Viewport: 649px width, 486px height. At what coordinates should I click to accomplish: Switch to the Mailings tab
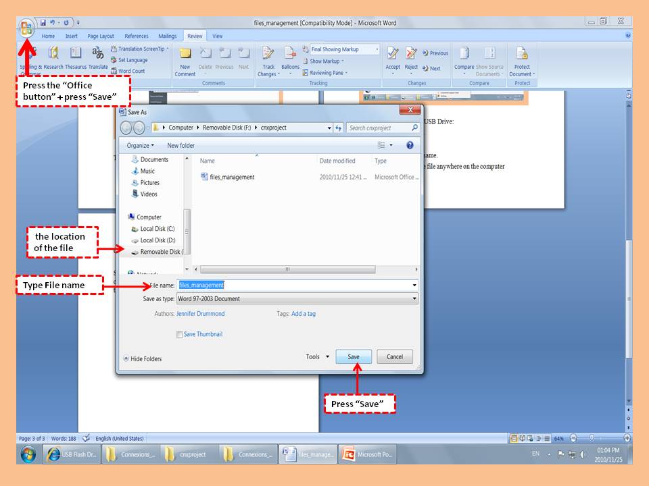click(x=167, y=36)
